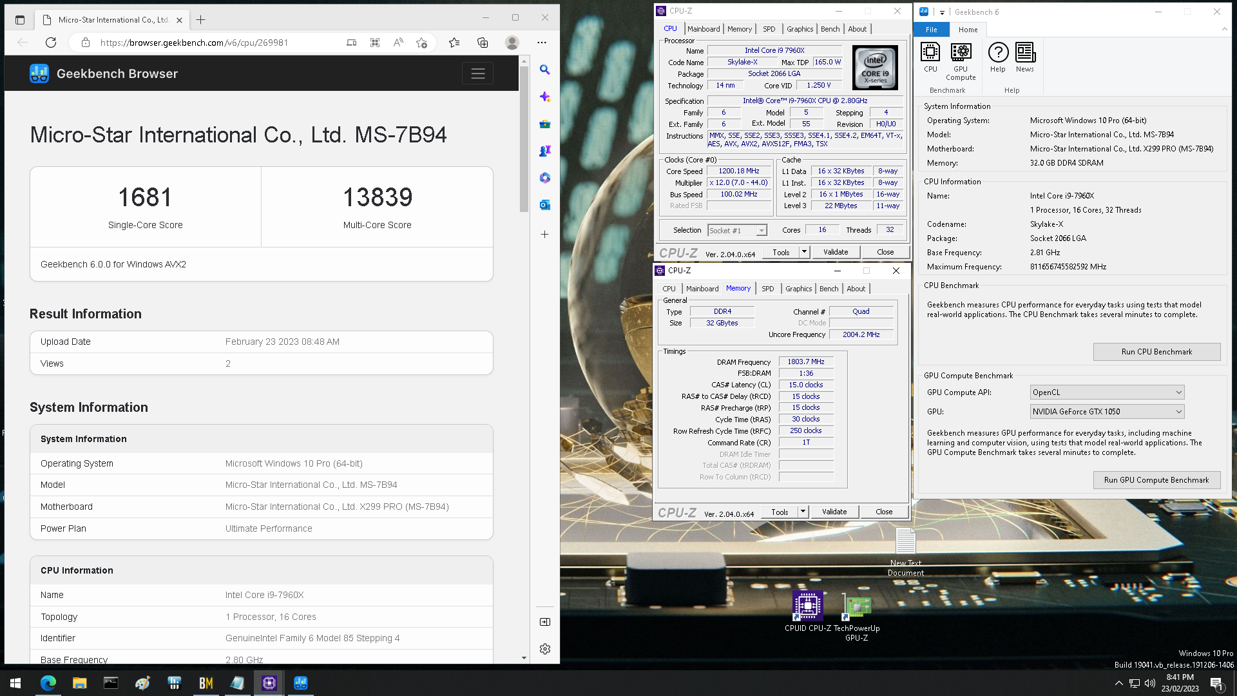Image resolution: width=1237 pixels, height=696 pixels.
Task: Open GPU Compute benchmark icon in Geekbench ribbon
Action: coord(961,61)
